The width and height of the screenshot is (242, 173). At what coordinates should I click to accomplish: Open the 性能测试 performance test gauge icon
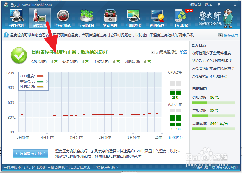(63, 18)
